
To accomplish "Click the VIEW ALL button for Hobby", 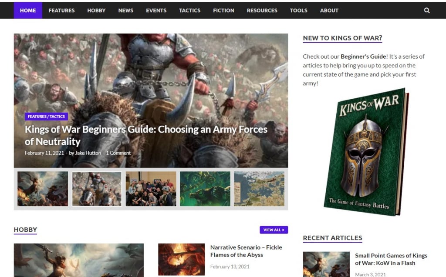I will (274, 230).
